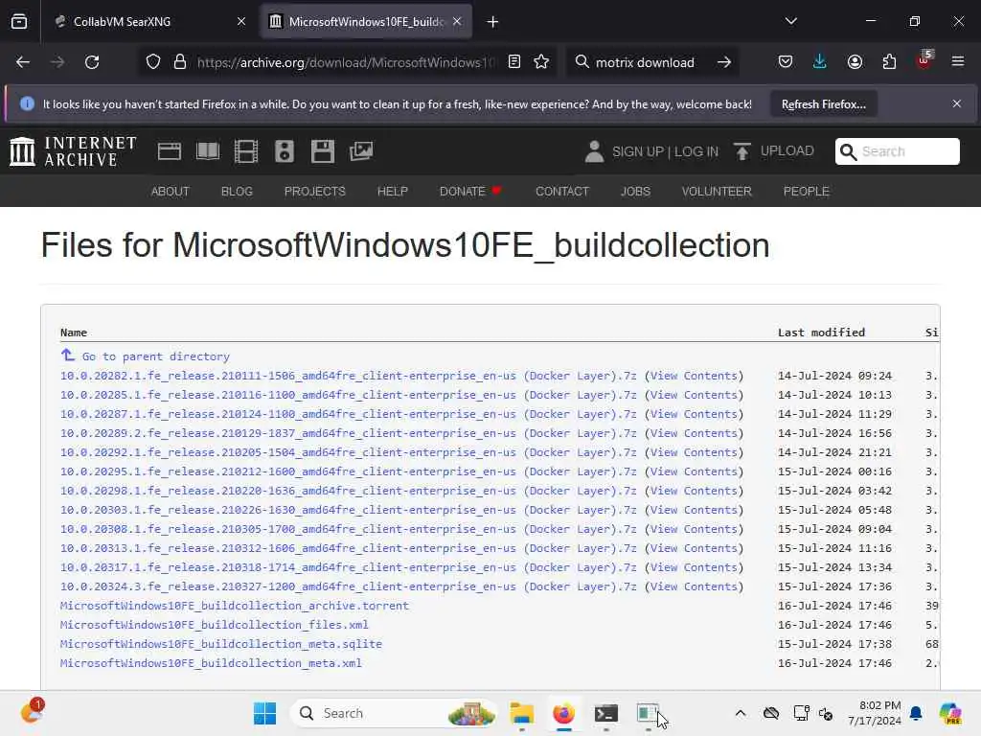Open the extensions puzzle icon
The width and height of the screenshot is (981, 736).
(889, 61)
